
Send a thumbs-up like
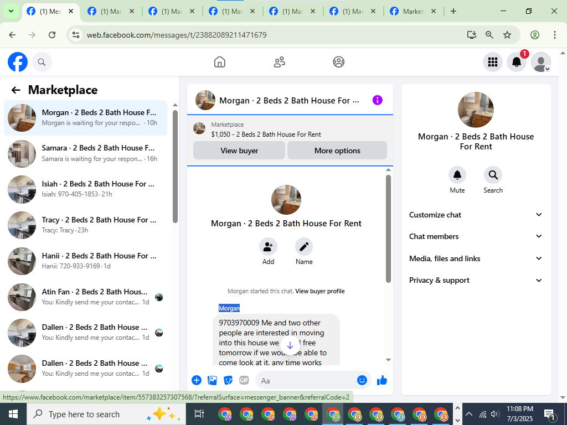[x=382, y=380]
